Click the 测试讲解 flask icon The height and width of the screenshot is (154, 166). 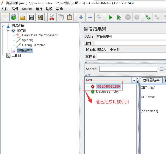[x=8, y=26]
